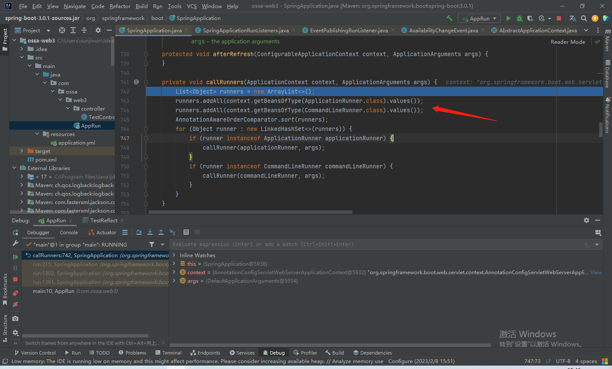The image size is (612, 369).
Task: Run AppRun with the green play icon
Action: coord(508,18)
